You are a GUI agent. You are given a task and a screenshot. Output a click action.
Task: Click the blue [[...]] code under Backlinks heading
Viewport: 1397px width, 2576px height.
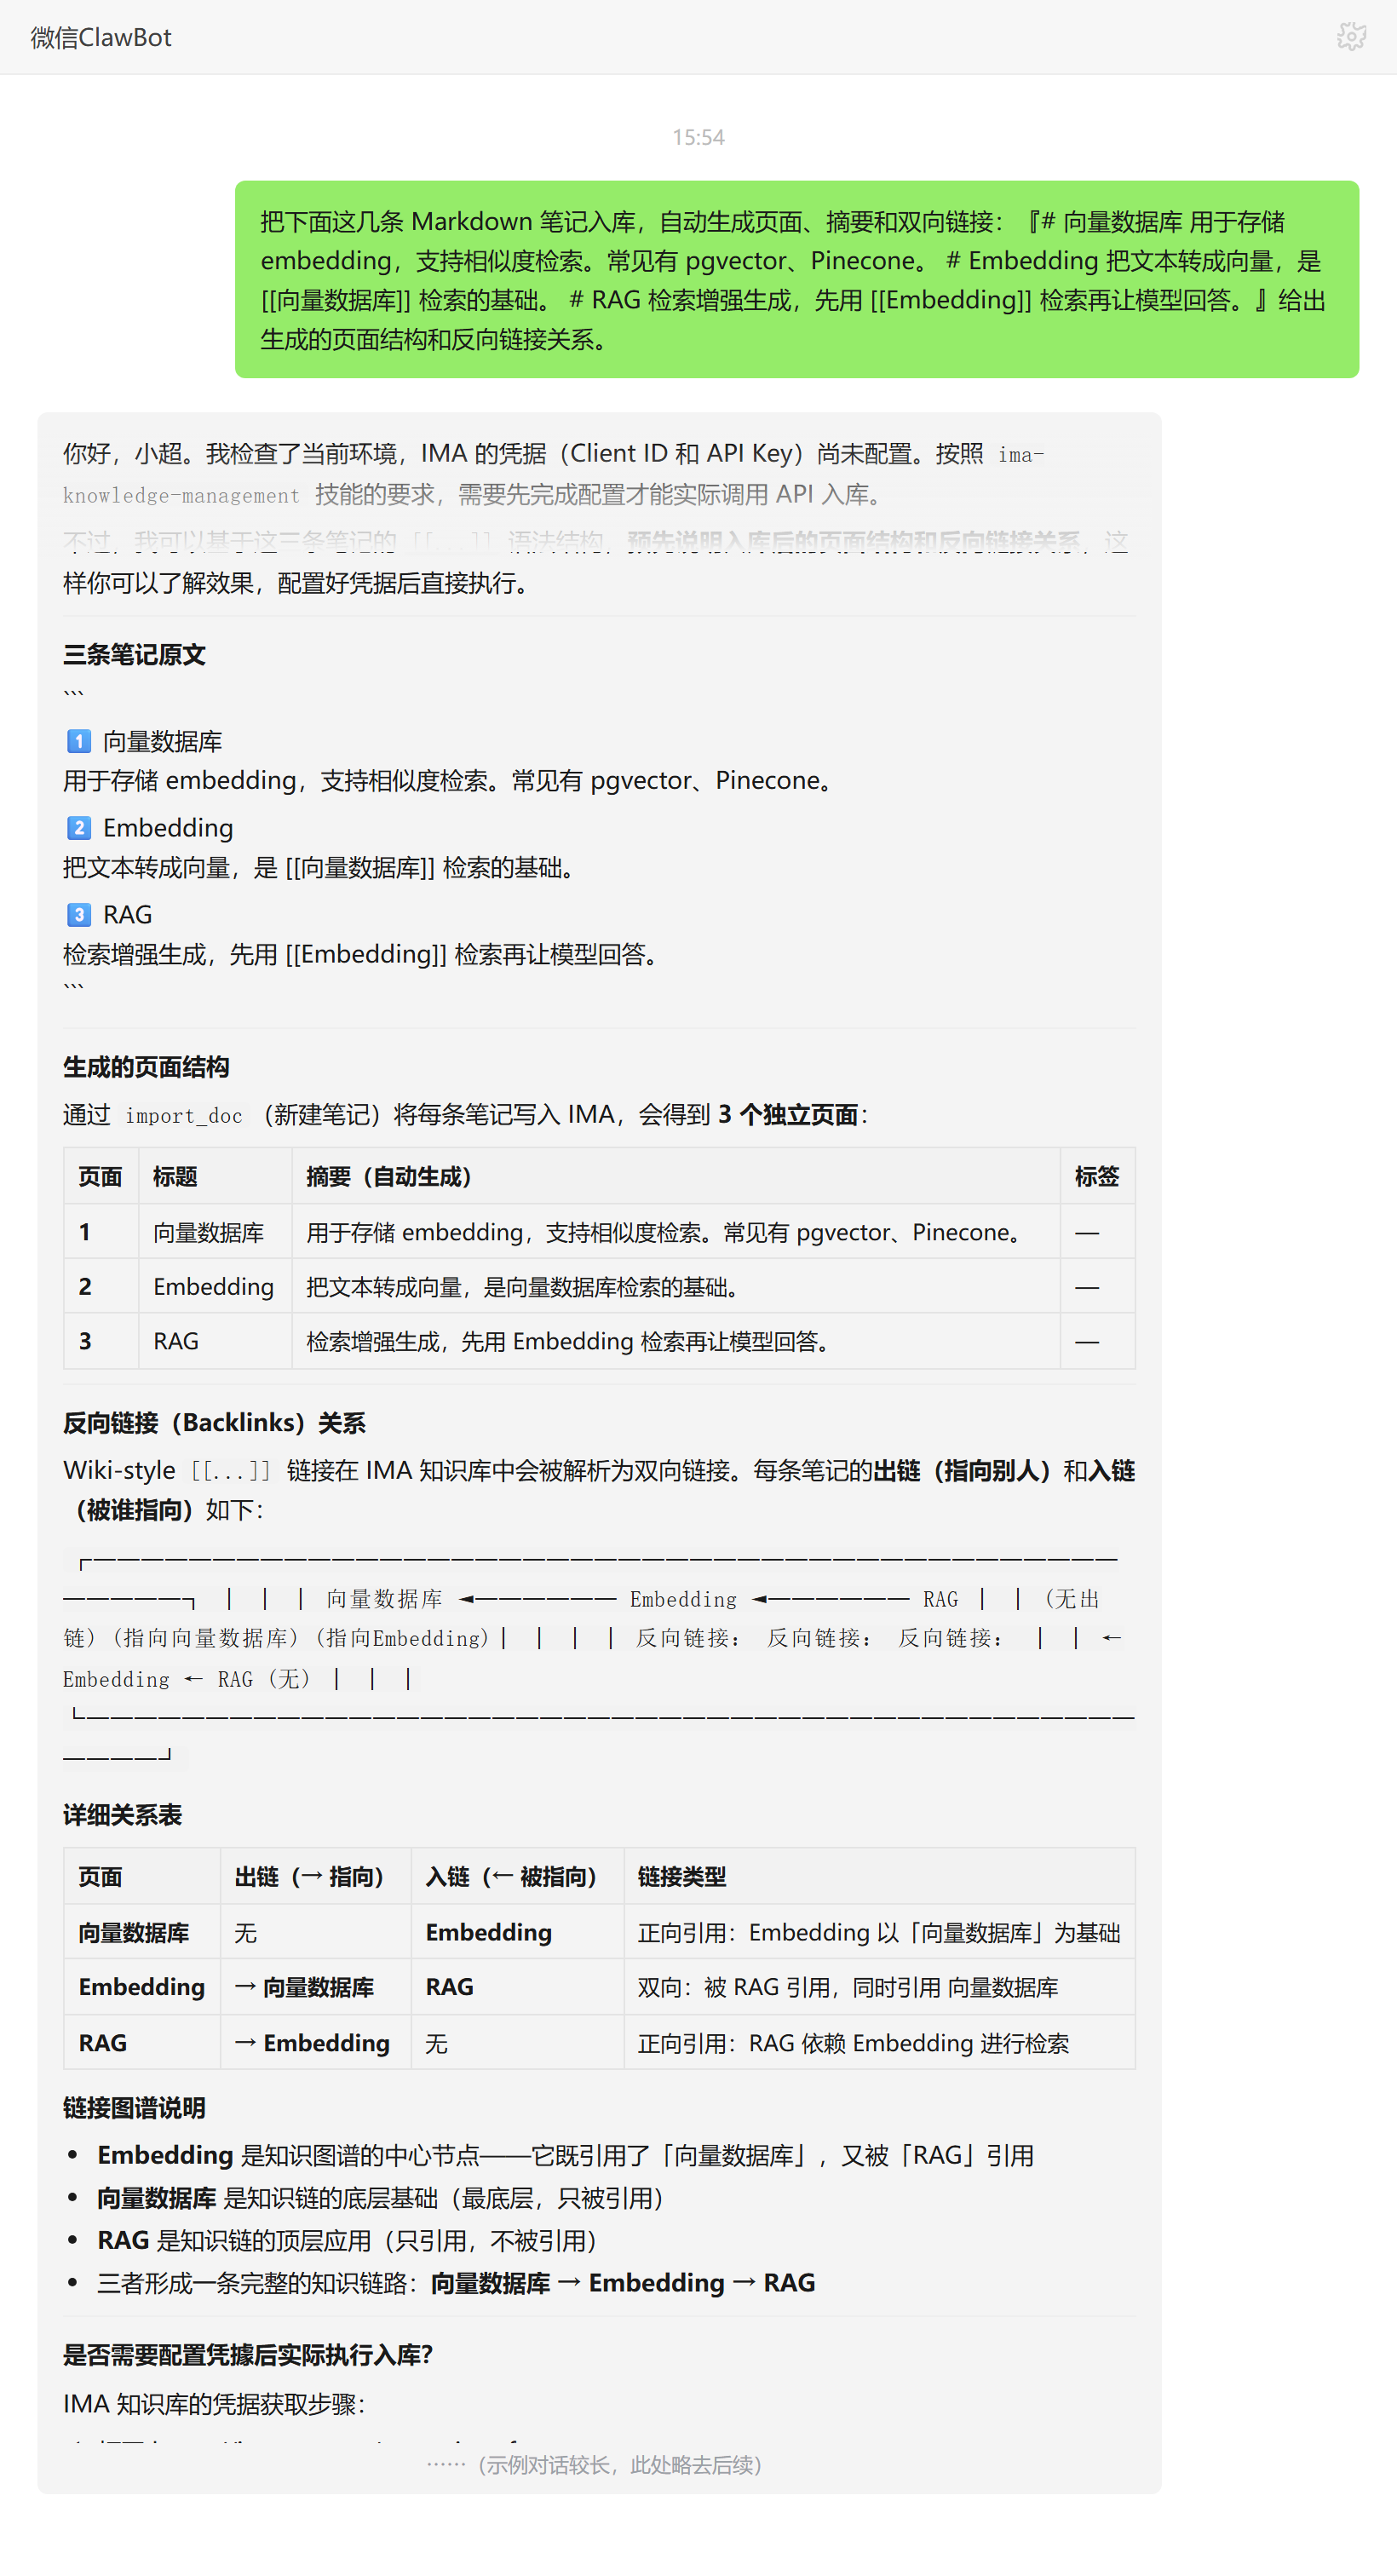tap(231, 1471)
